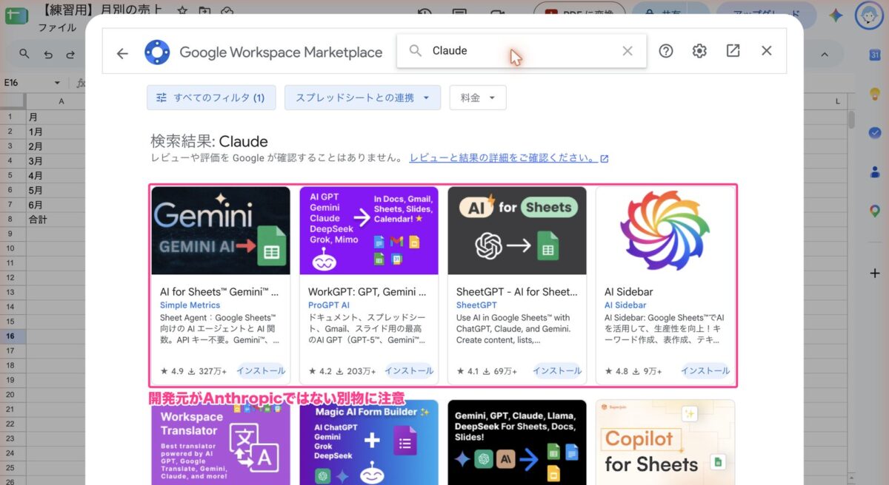The width and height of the screenshot is (889, 485).
Task: Install the SheetGPT add-on
Action: 557,370
